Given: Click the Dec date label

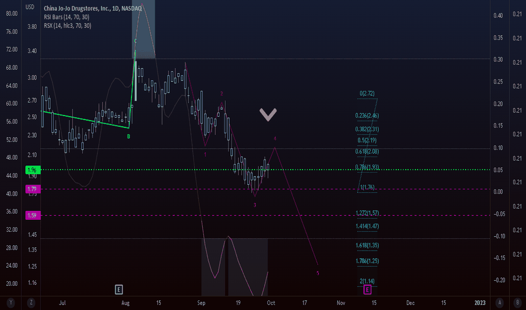Looking at the screenshot, I should point(411,303).
